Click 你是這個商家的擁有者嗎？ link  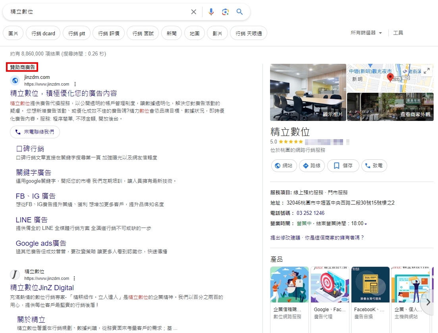[x=334, y=237]
